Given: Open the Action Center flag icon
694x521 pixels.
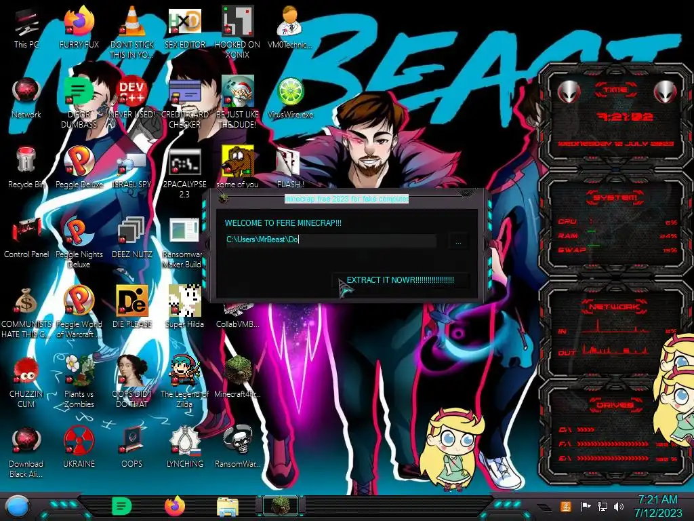Looking at the screenshot, I should 585,506.
